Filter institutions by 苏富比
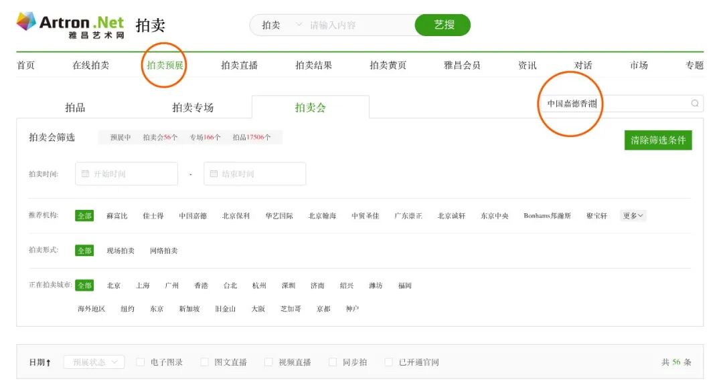 [x=116, y=216]
